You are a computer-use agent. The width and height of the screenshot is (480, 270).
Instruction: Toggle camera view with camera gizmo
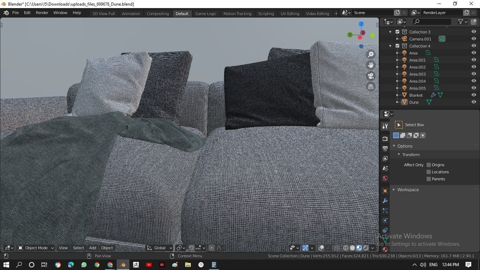pos(371,76)
